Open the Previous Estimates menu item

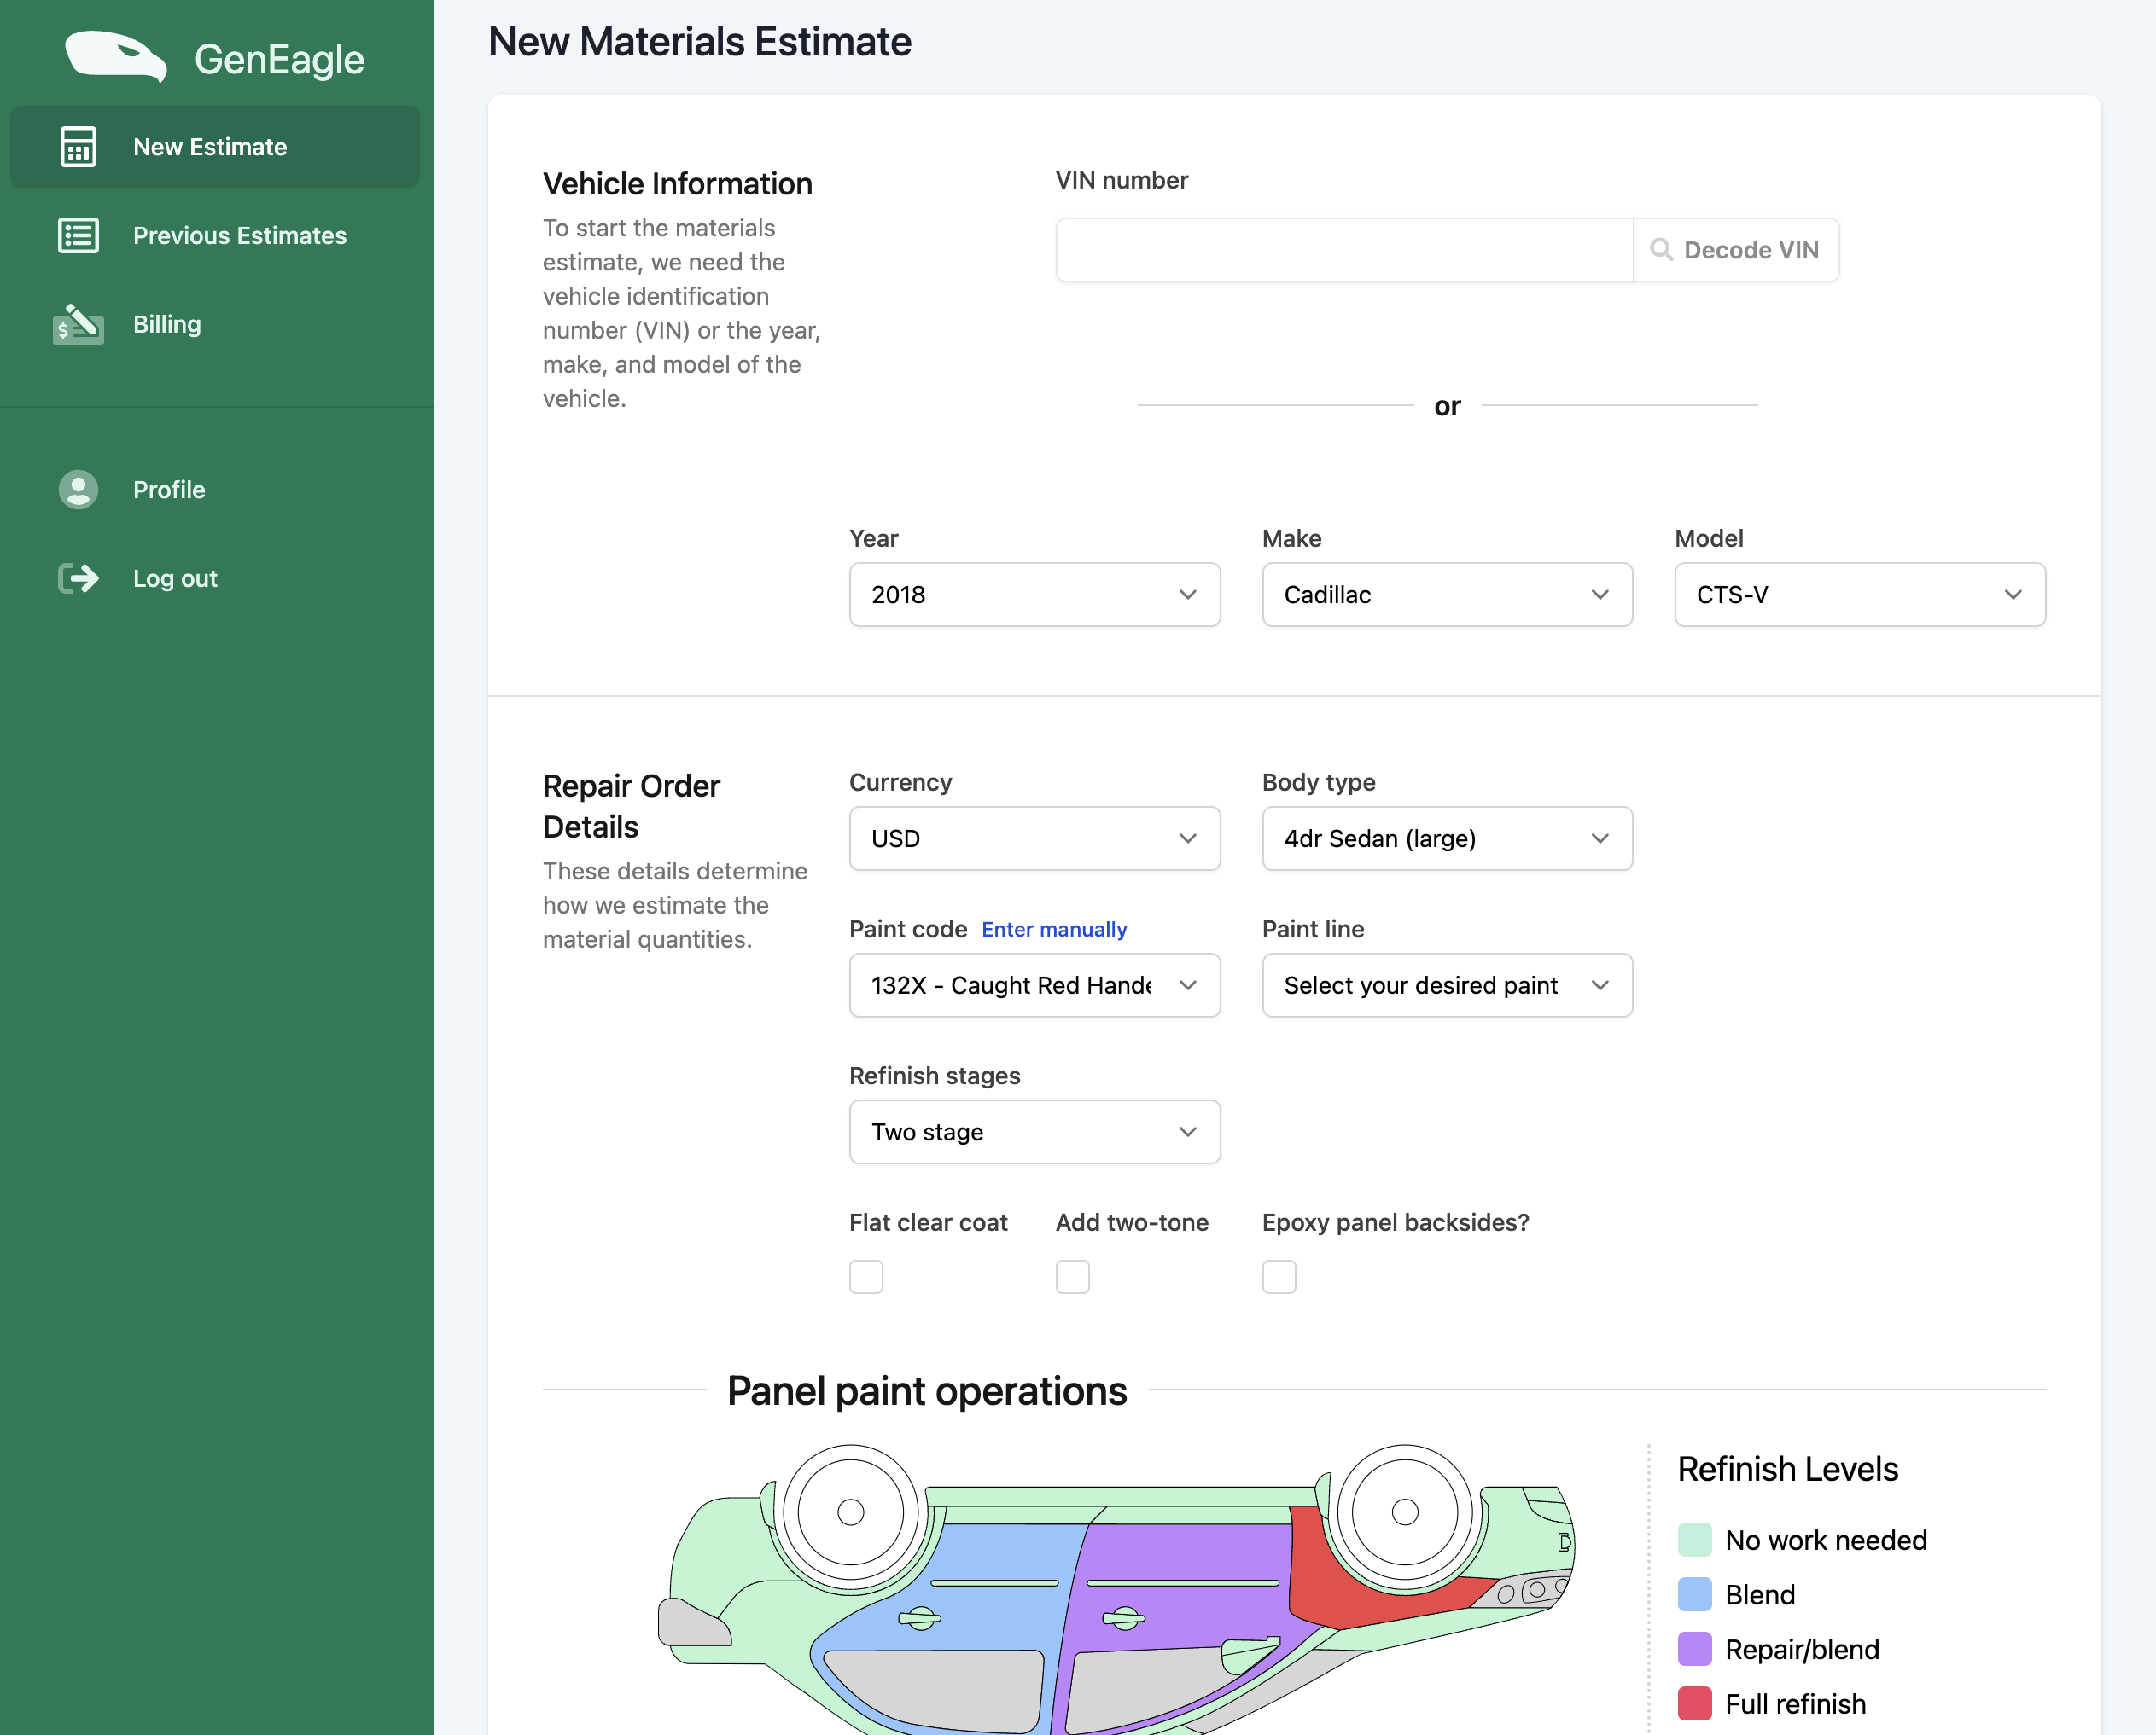(x=239, y=232)
